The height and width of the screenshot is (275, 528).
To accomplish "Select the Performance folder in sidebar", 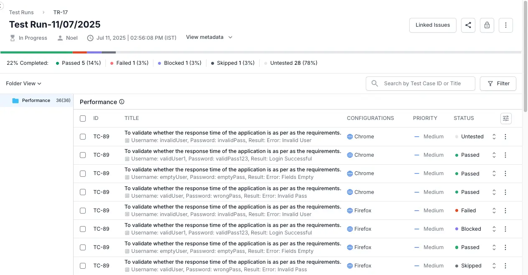I will pyautogui.click(x=36, y=101).
